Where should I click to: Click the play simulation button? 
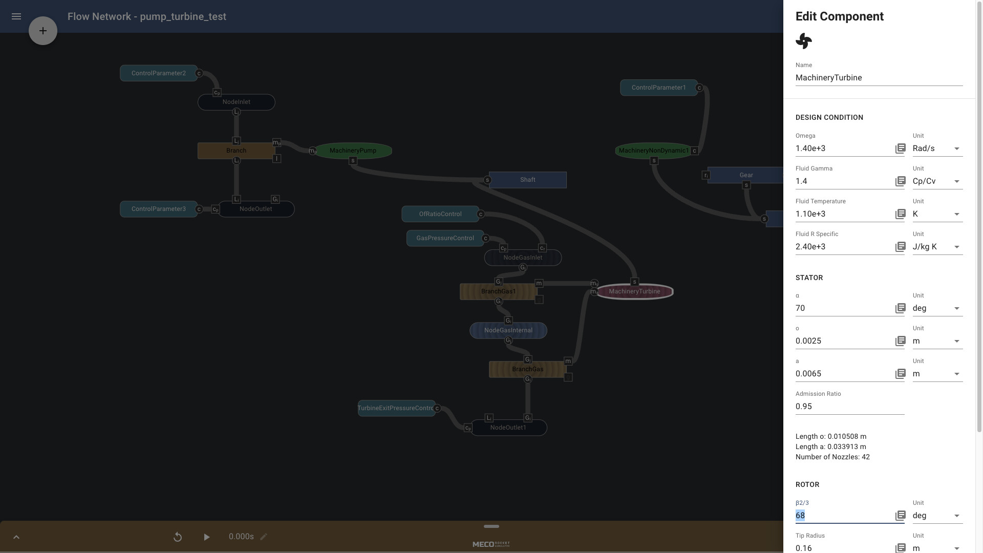(206, 537)
